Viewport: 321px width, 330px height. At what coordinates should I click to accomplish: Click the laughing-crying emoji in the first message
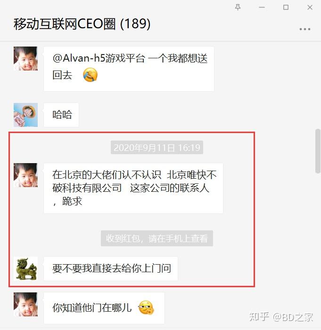(x=90, y=75)
